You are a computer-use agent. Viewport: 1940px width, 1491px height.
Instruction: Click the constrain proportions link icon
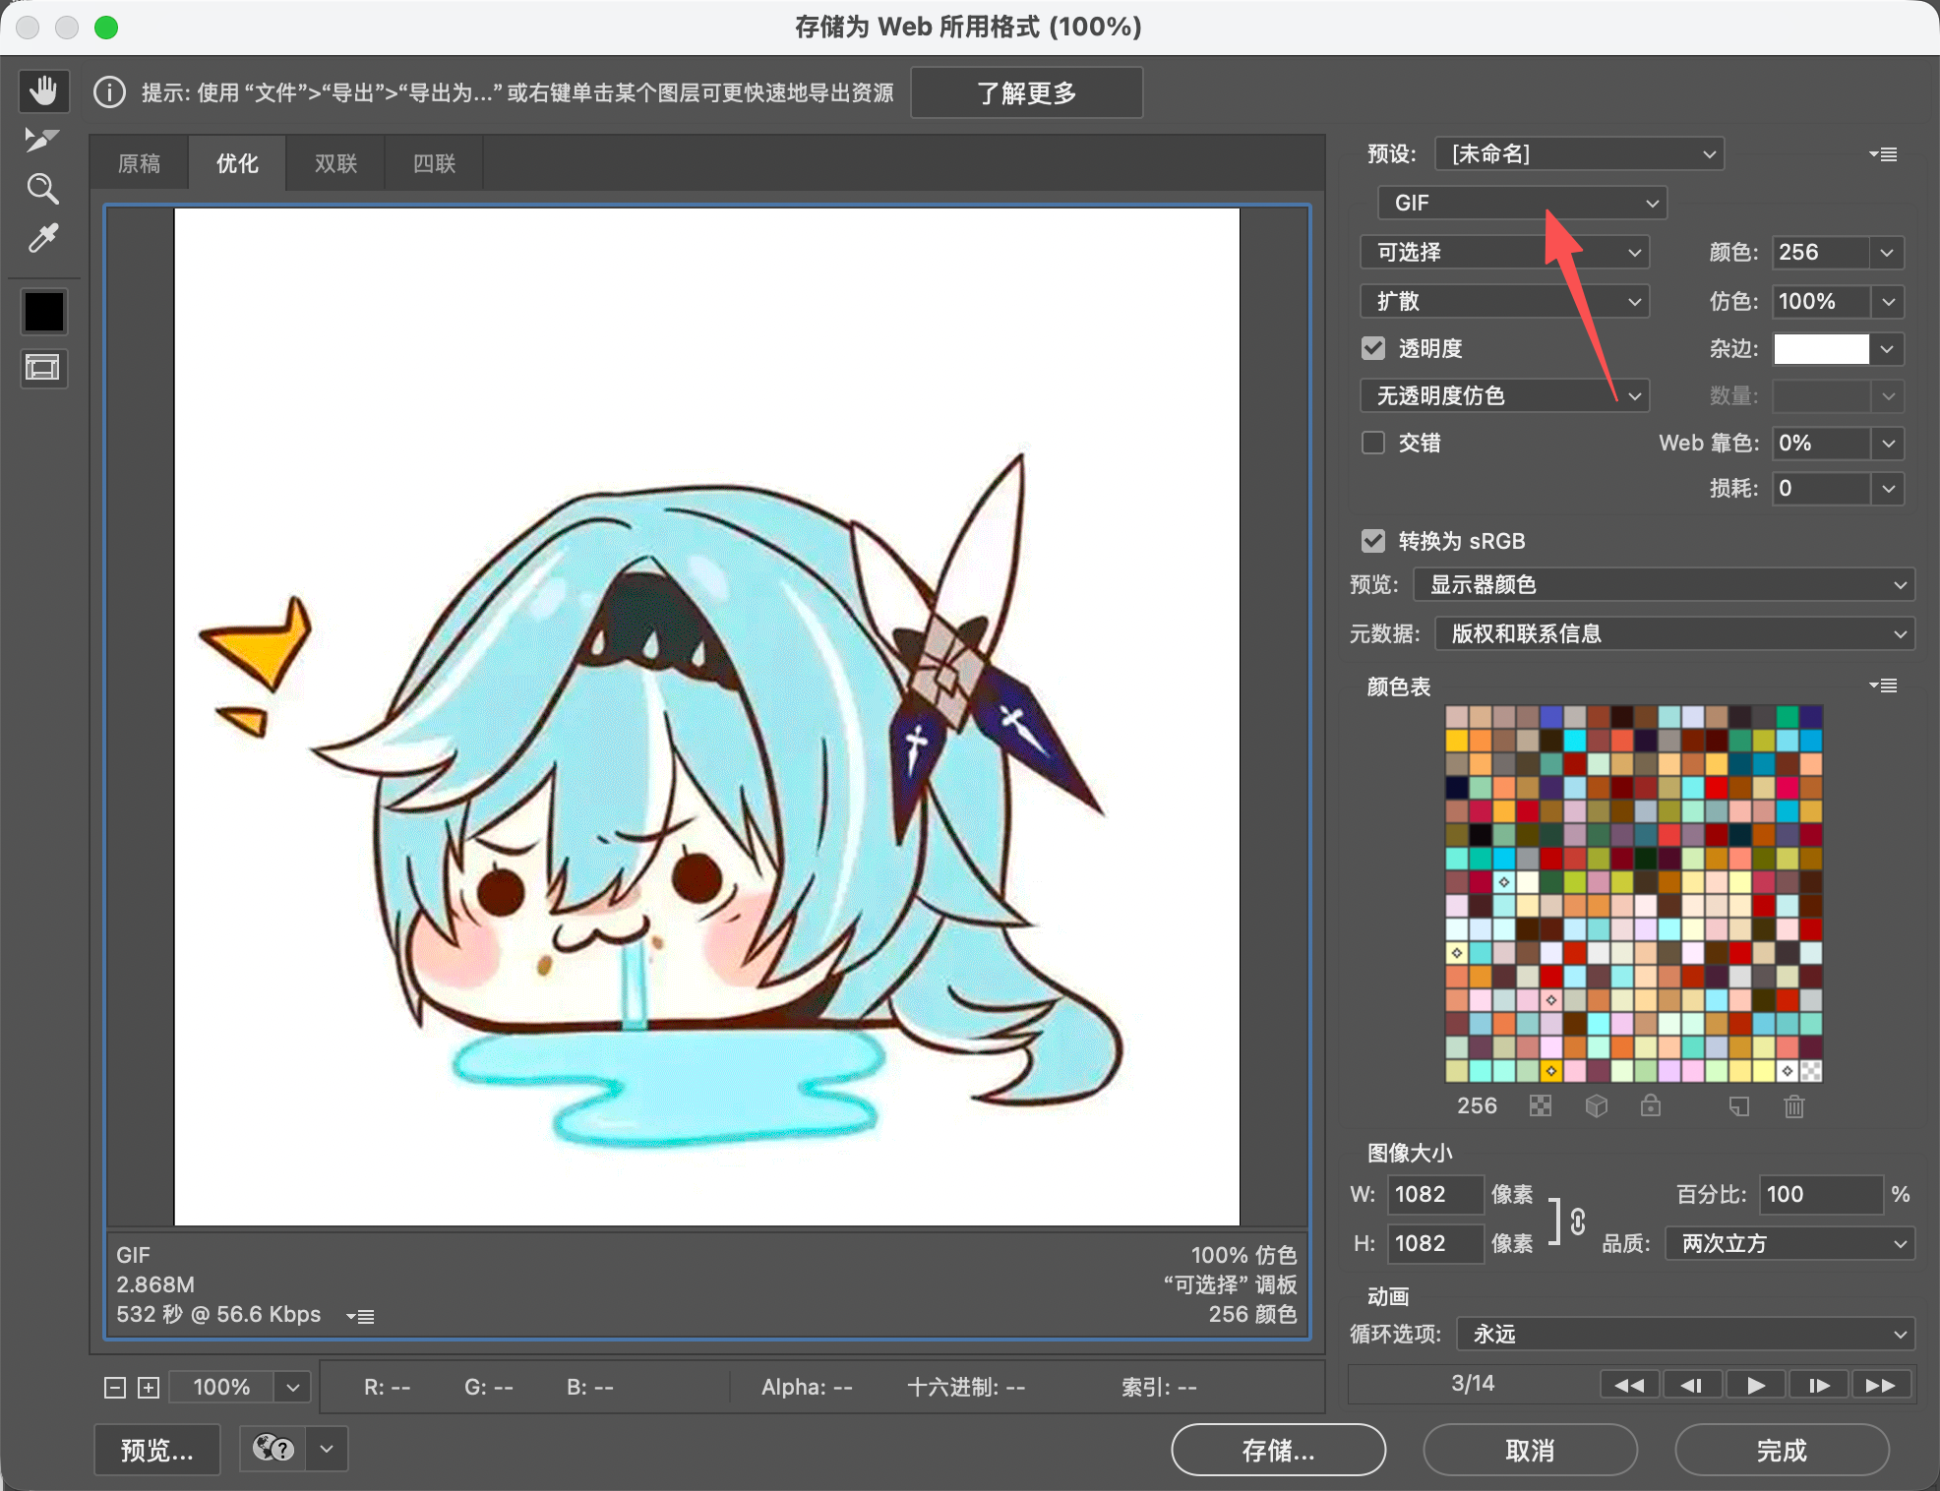coord(1578,1221)
